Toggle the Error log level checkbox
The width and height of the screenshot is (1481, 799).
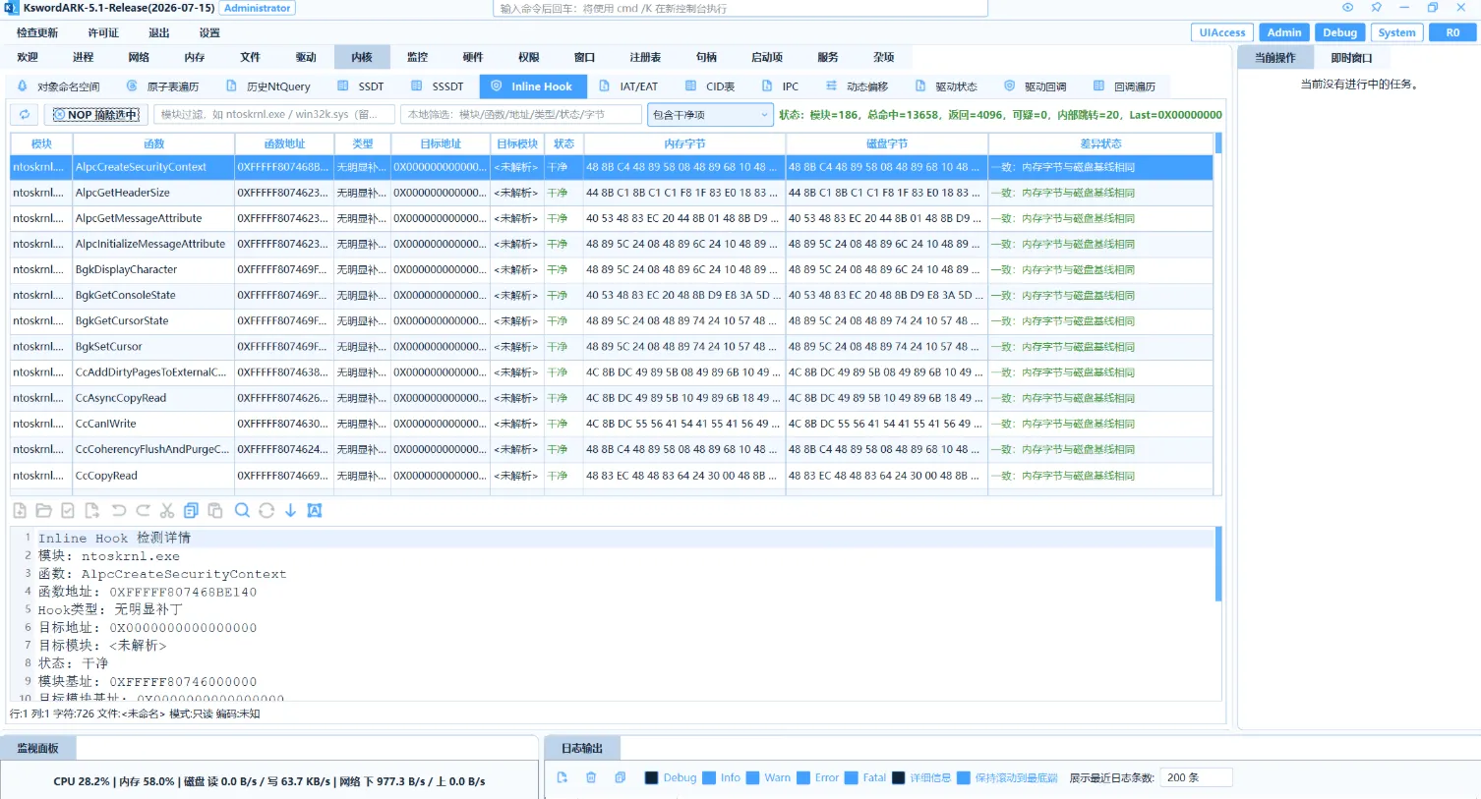pos(803,777)
